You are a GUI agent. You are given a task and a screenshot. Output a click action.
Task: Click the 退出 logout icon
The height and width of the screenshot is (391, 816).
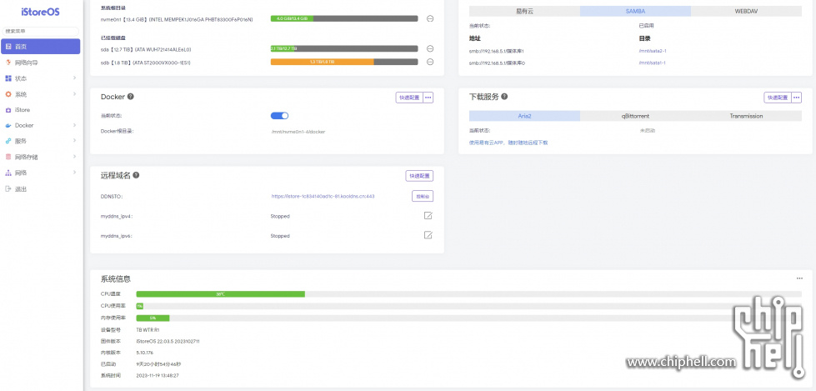pos(8,189)
